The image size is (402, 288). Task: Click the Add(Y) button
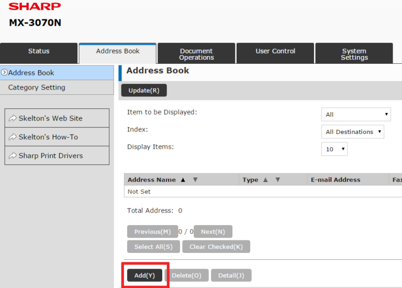(144, 275)
